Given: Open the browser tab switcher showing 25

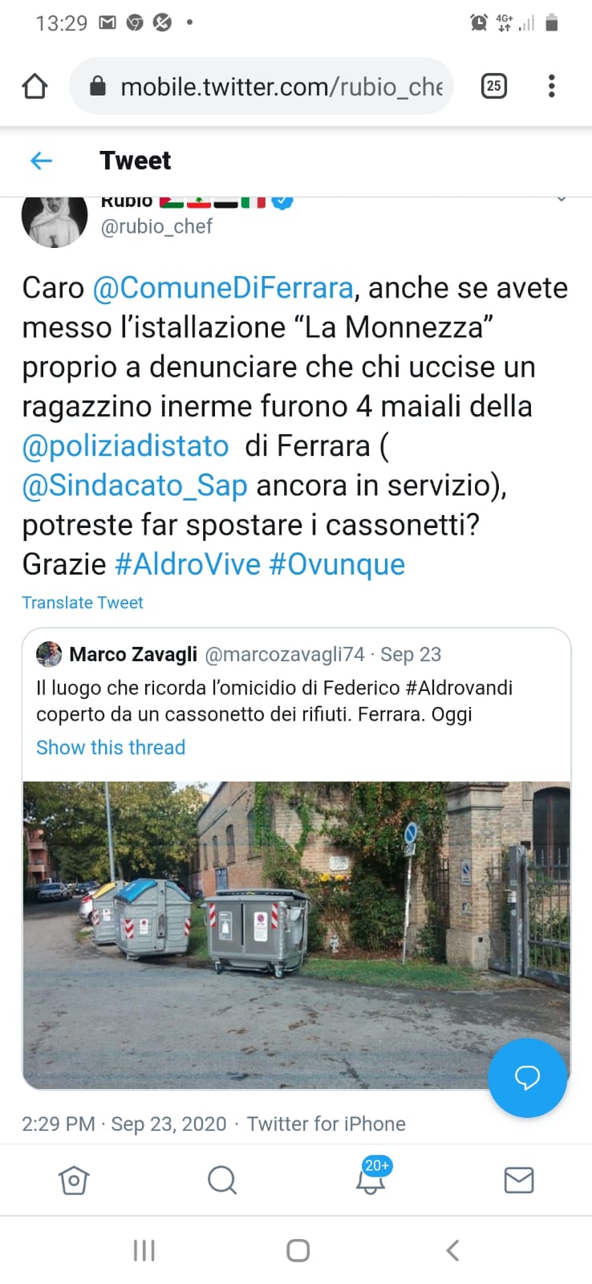Looking at the screenshot, I should click(x=493, y=86).
